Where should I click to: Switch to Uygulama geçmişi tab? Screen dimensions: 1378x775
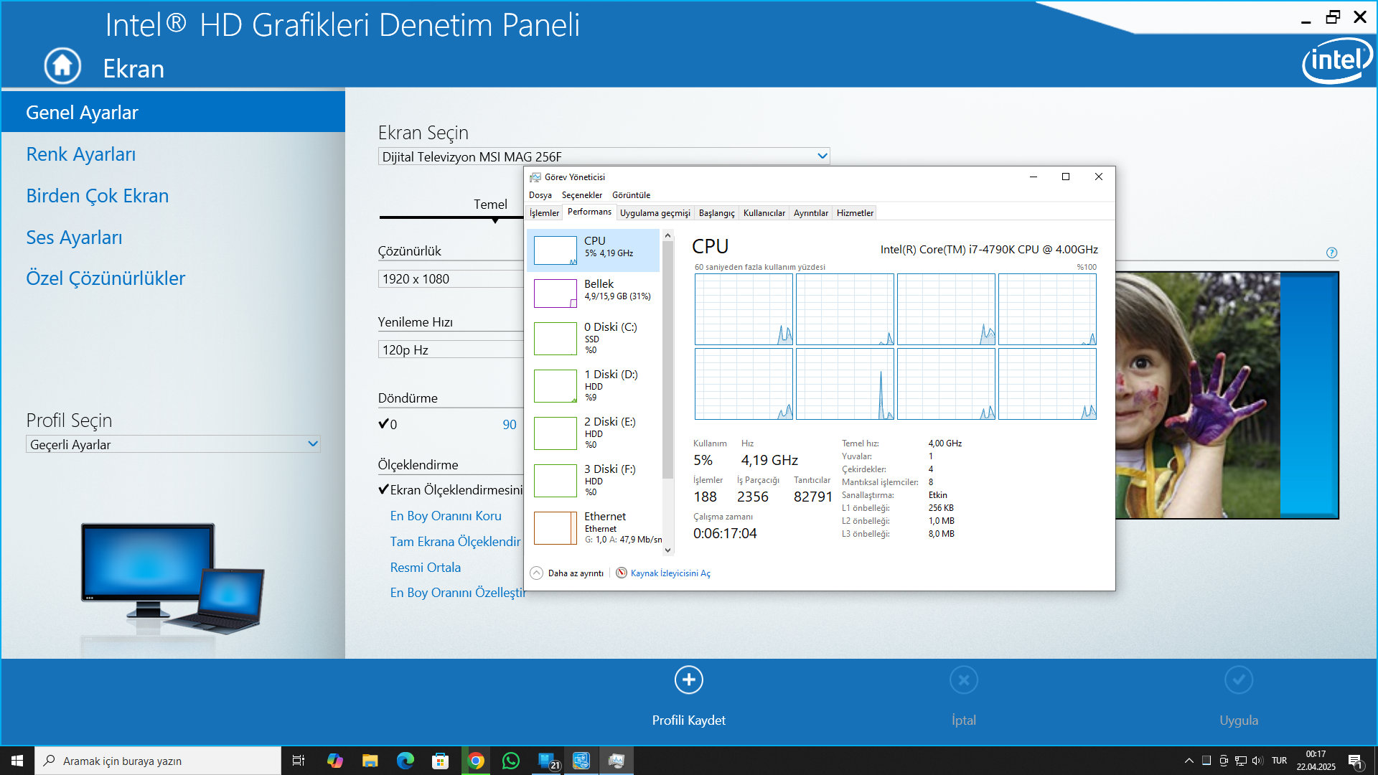(655, 213)
